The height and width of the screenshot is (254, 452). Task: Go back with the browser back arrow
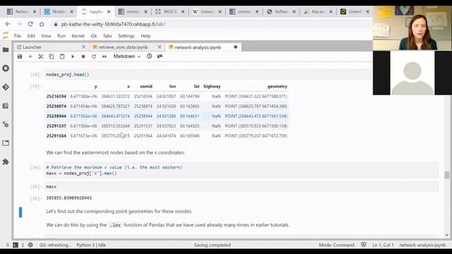[8, 24]
